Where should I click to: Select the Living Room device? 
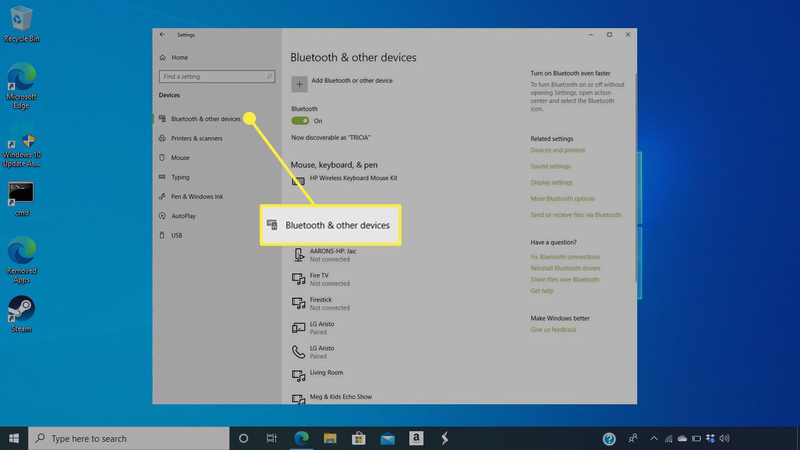click(317, 375)
